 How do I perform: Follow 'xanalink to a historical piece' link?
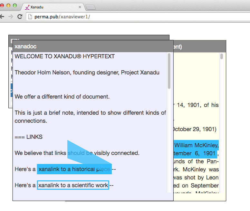74,169
